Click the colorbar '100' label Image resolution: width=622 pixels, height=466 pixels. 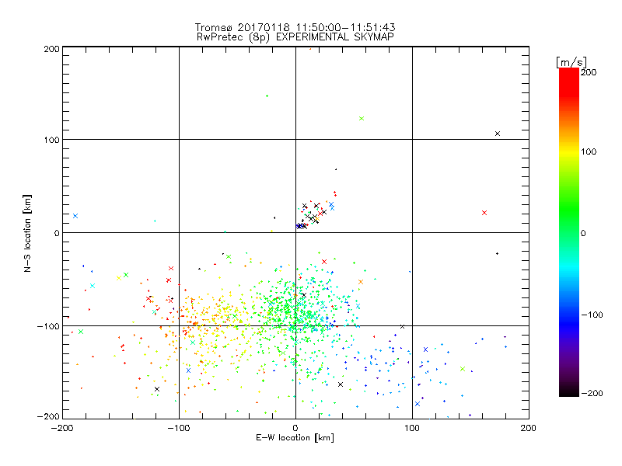589,151
